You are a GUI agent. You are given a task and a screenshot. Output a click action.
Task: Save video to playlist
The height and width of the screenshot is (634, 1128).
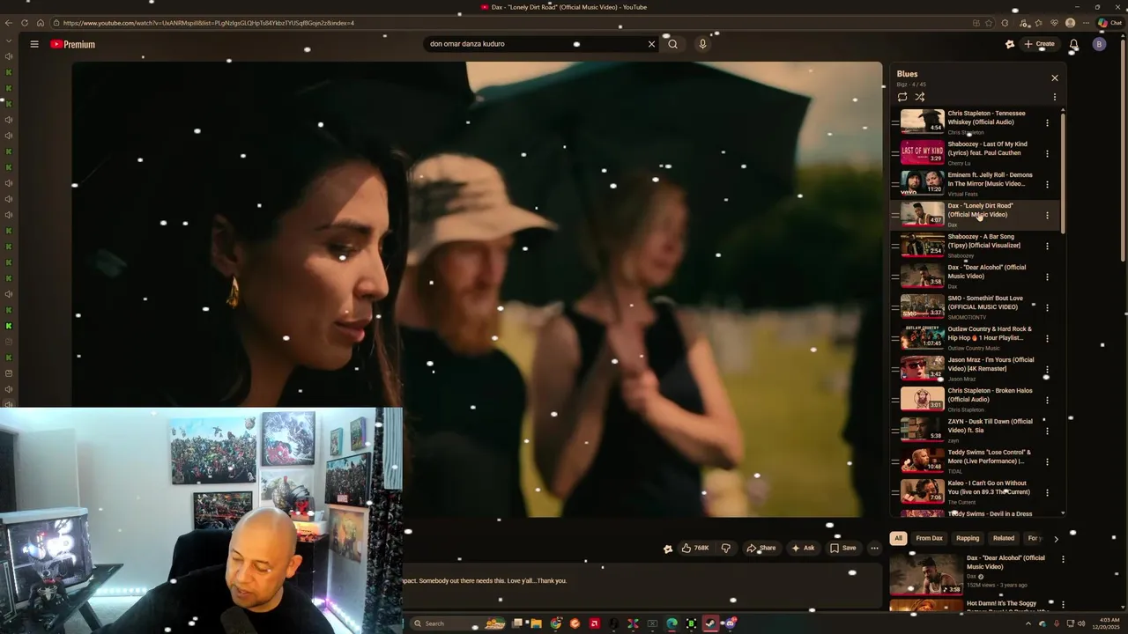tap(842, 548)
